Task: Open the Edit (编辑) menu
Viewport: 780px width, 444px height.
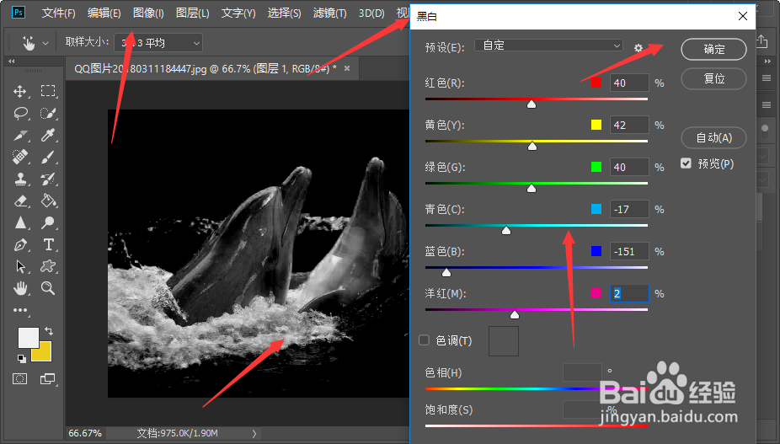Action: tap(104, 13)
